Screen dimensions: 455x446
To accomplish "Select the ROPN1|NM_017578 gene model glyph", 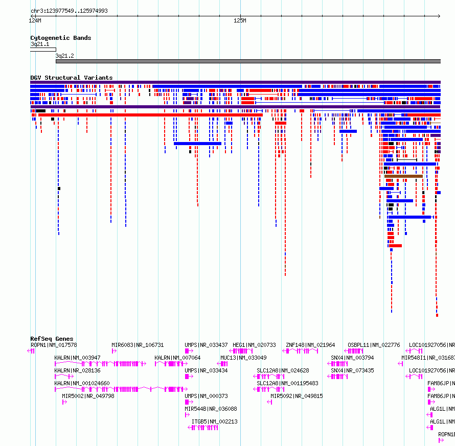I will point(31,351).
